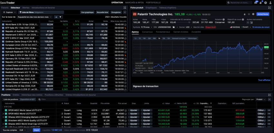Click the orange status icon on BTP Italia 4% row

pyautogui.click(x=125, y=28)
